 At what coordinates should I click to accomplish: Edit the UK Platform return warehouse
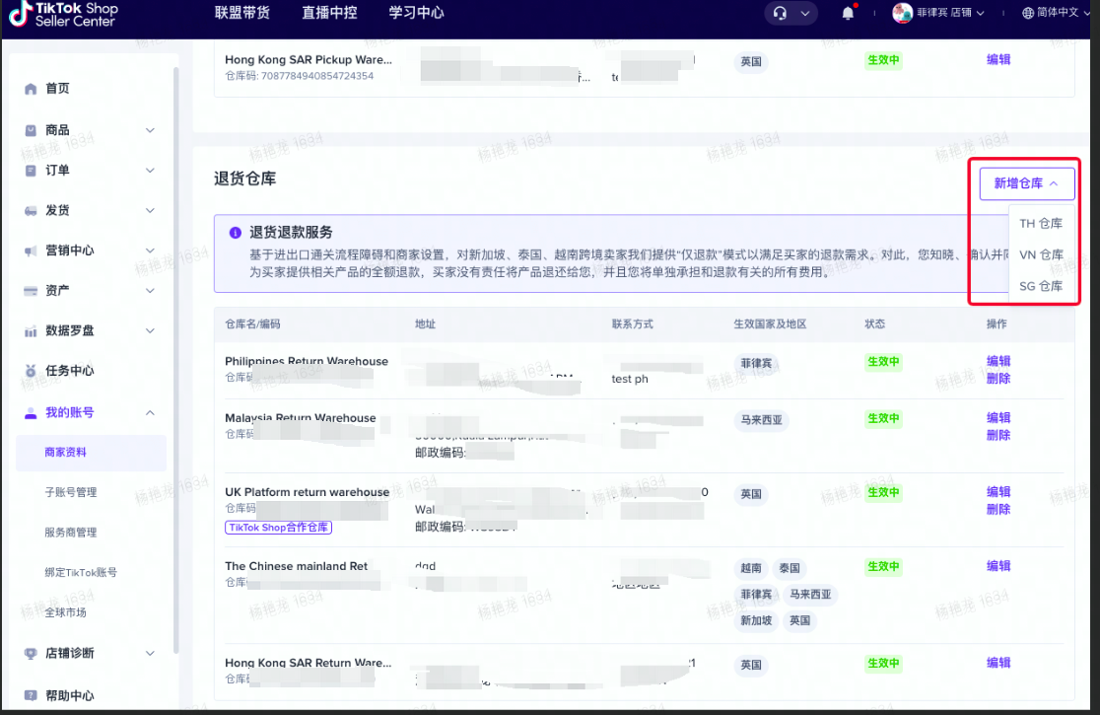click(998, 492)
